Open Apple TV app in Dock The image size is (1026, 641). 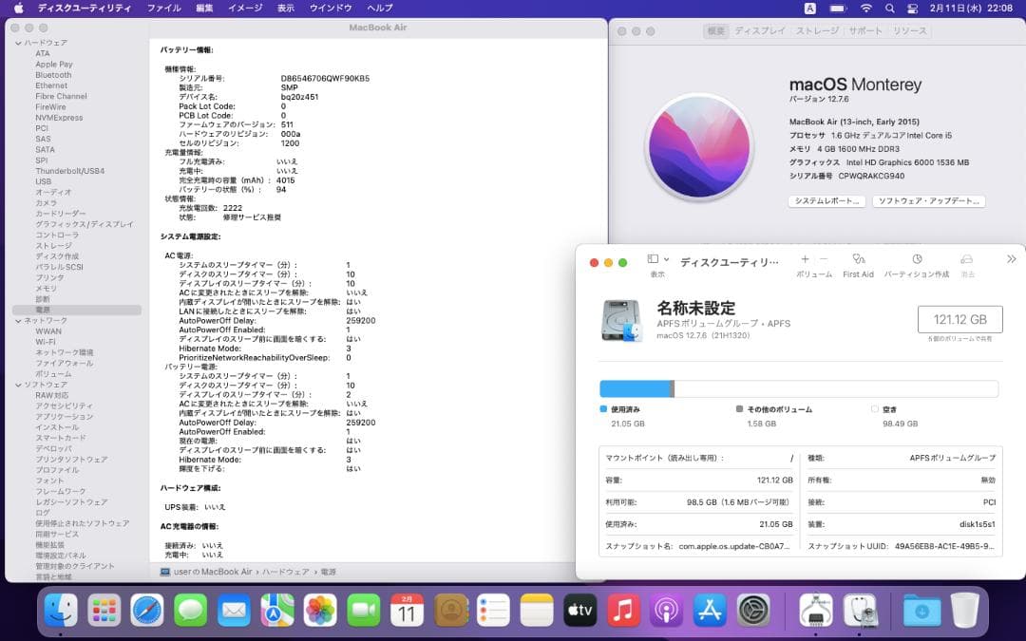coord(580,611)
